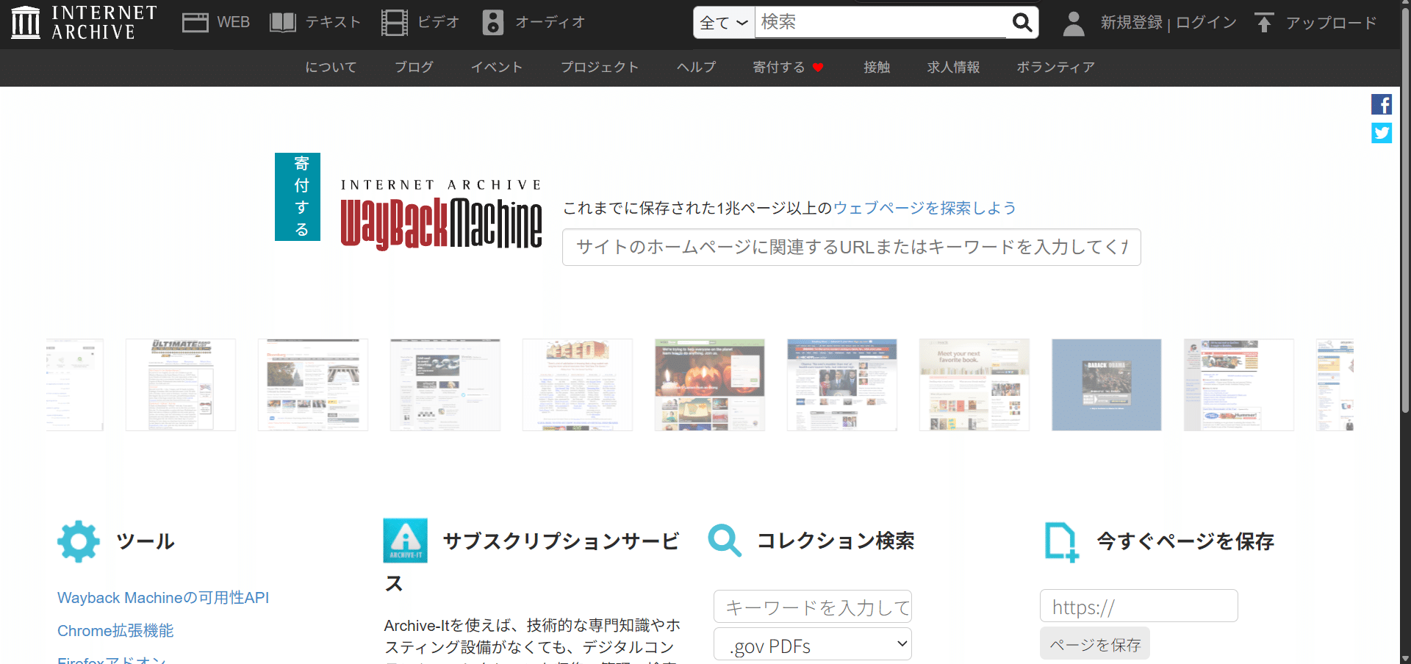
Task: Open プロジェクト menu item
Action: [x=600, y=68]
